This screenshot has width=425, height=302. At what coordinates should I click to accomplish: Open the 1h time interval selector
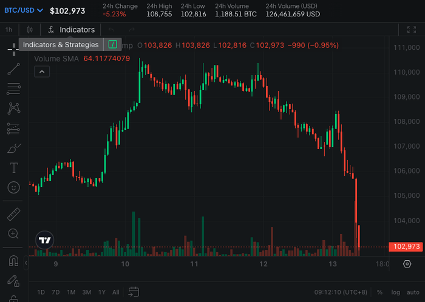pyautogui.click(x=8, y=30)
